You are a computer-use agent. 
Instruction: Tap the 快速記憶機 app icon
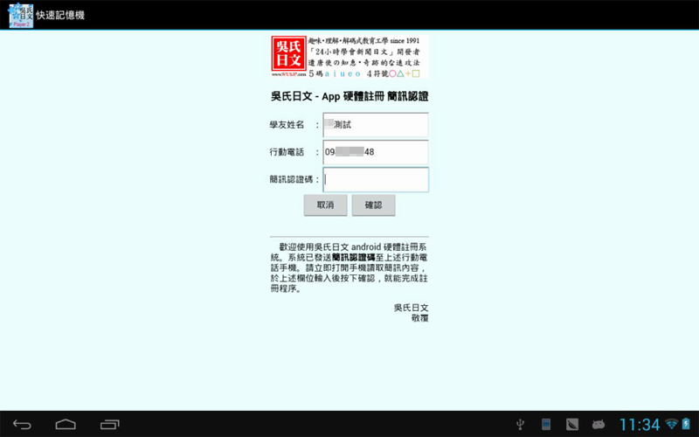(21, 15)
